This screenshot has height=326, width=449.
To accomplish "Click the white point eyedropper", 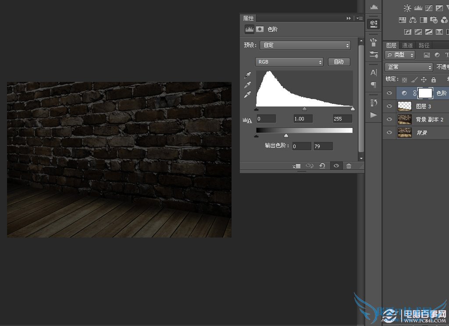I will click(x=248, y=95).
